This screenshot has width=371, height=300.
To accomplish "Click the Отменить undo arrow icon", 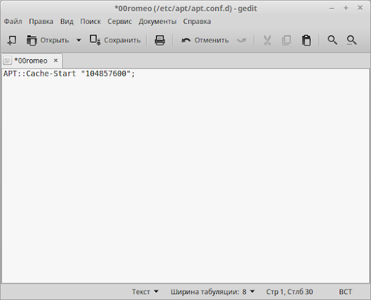I will 186,41.
